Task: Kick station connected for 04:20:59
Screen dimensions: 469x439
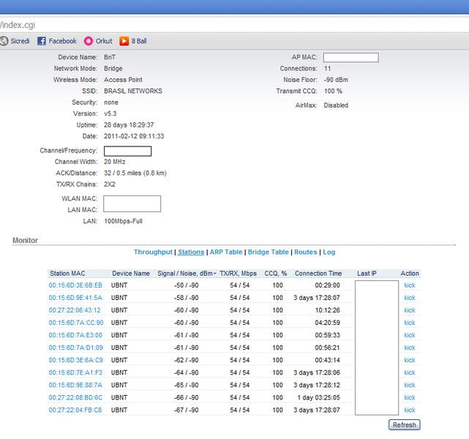Action: [x=410, y=323]
